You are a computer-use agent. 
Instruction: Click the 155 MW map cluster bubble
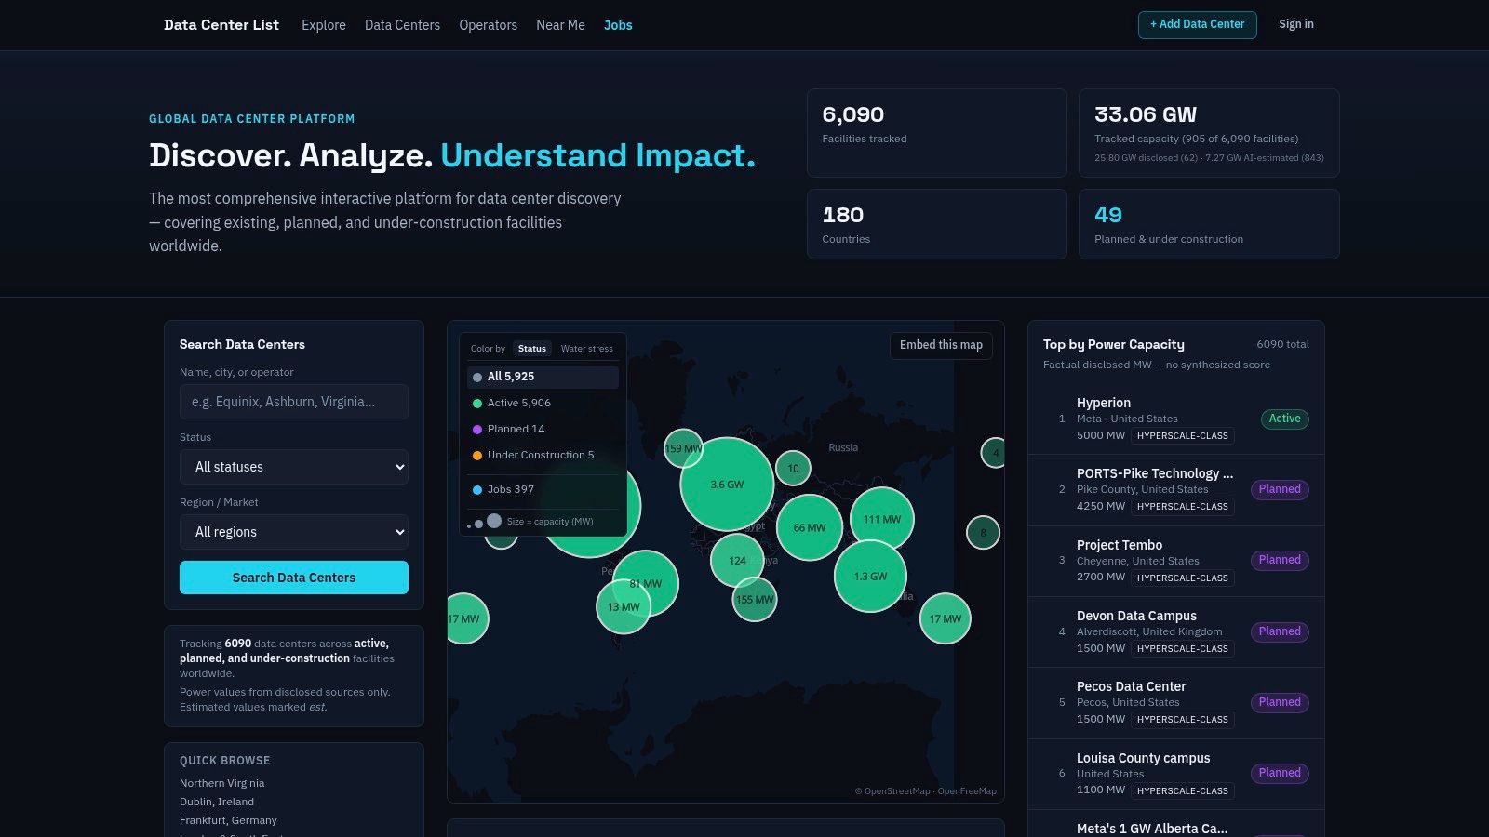(755, 599)
